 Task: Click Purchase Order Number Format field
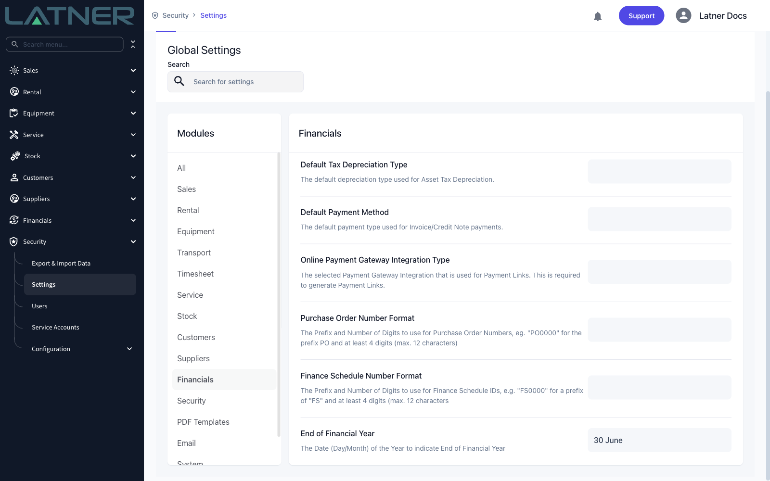pos(659,330)
